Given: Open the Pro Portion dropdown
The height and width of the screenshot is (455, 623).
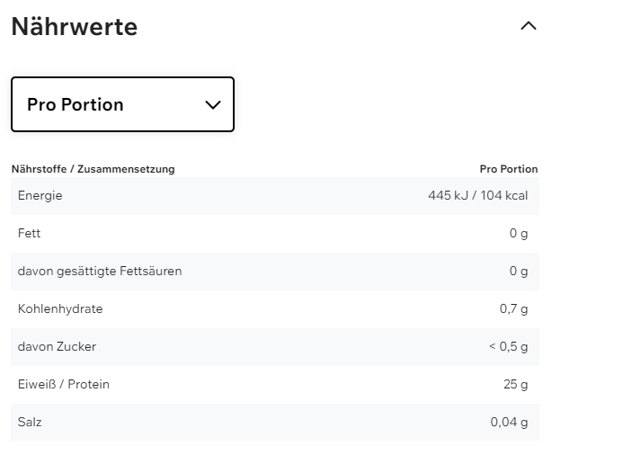Looking at the screenshot, I should 122,104.
